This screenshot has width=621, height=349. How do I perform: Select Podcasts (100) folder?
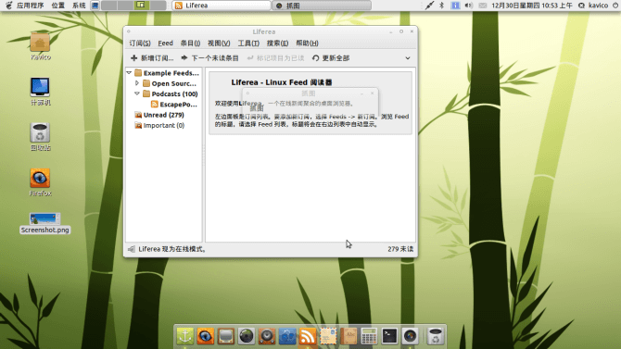(170, 93)
